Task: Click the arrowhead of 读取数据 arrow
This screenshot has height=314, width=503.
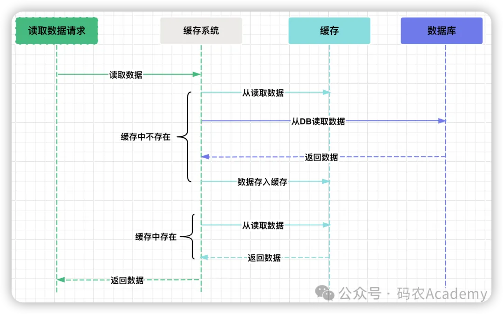Action: [197, 74]
